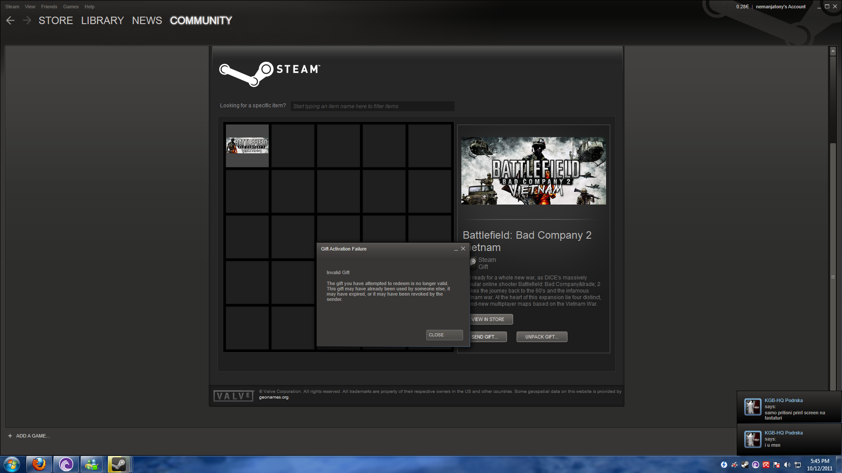Click volume speaker tray icon

click(x=787, y=465)
